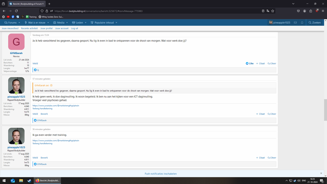
Task: Click Push notificaties inschakelen banner link
Action: click(x=162, y=174)
